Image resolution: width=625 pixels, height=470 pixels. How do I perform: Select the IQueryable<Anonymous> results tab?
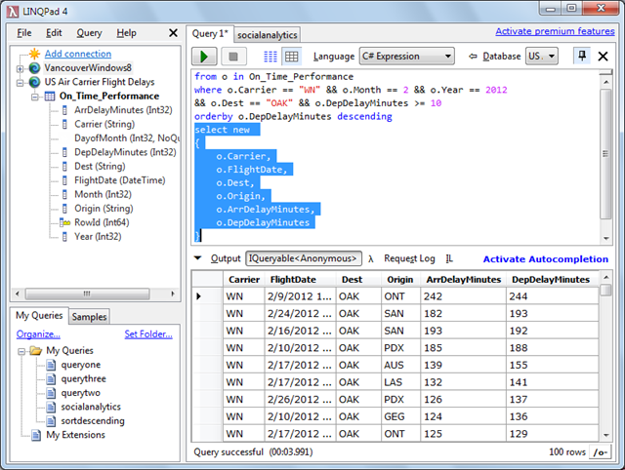[x=304, y=258]
